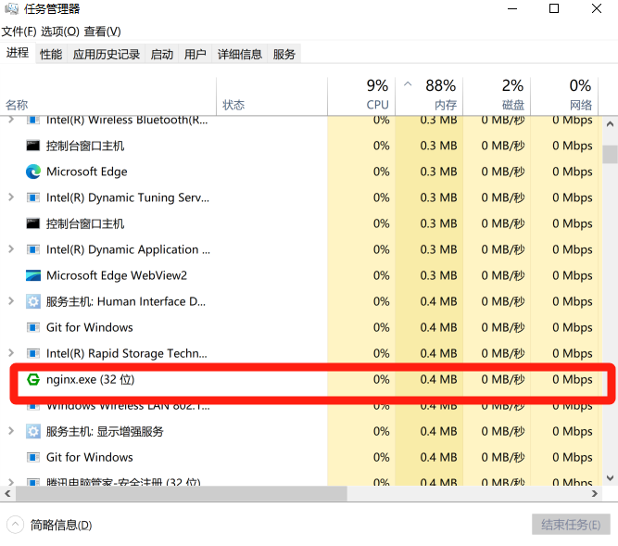Click the horizontal scrollbar left arrow

7,493
